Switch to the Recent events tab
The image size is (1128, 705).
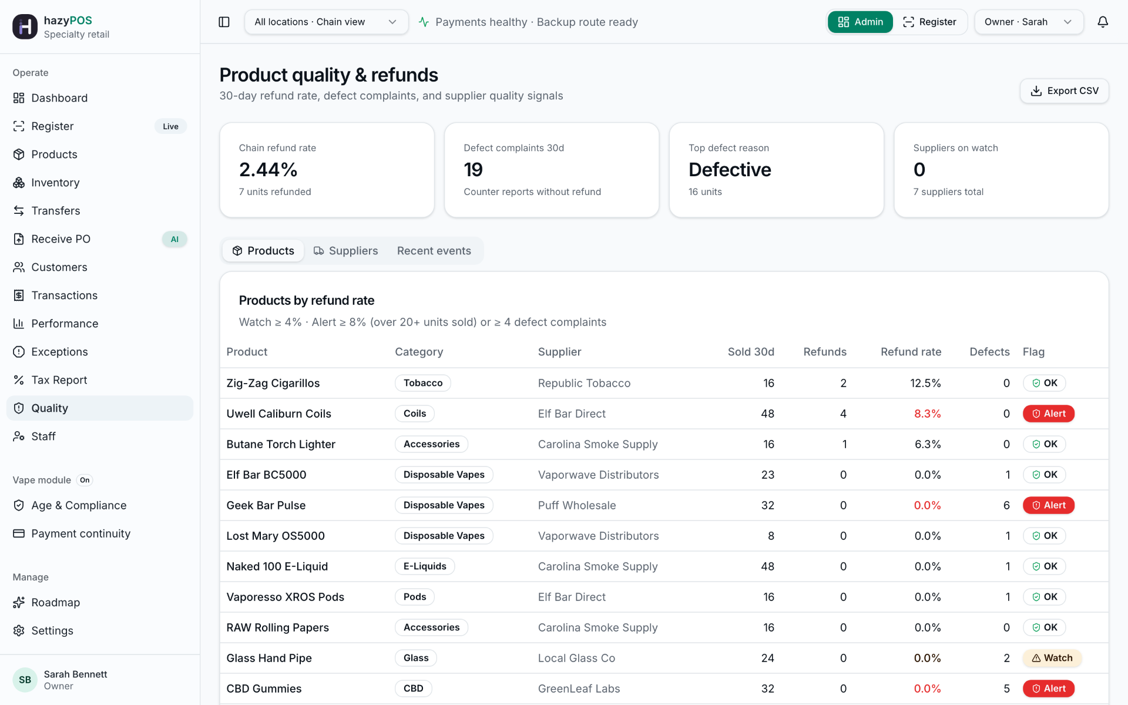tap(434, 251)
